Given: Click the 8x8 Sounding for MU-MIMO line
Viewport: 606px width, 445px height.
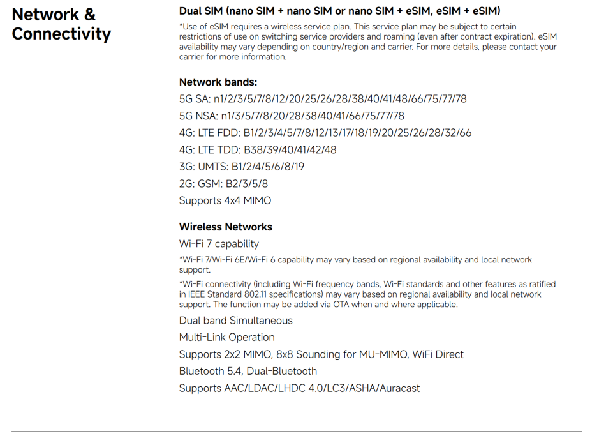Looking at the screenshot, I should pos(321,354).
